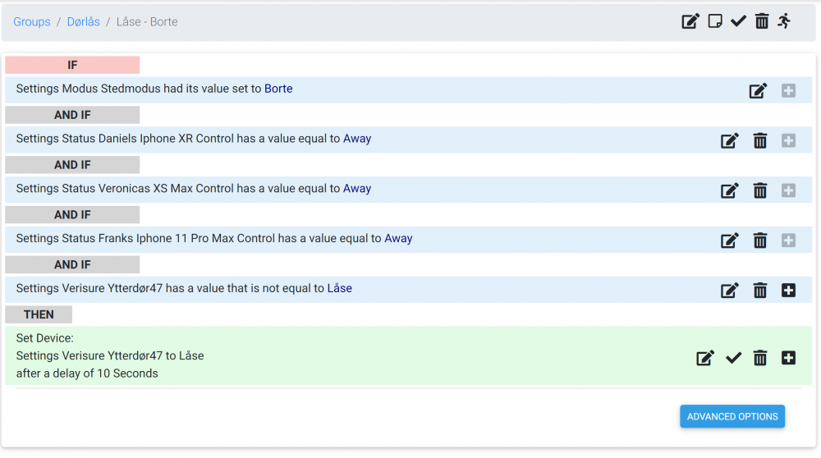This screenshot has width=821, height=458.
Task: Edit the Set Device action
Action: (705, 358)
